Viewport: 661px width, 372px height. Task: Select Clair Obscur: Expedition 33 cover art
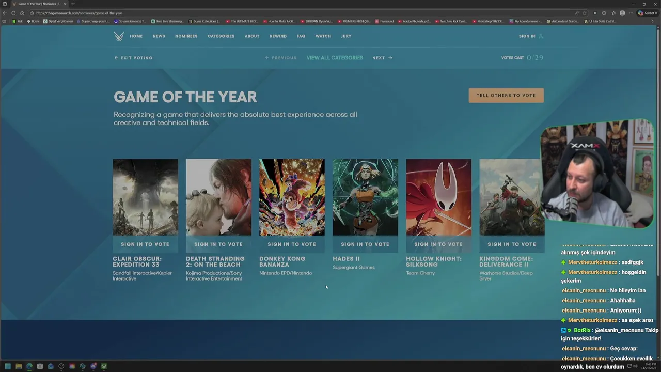(x=145, y=197)
